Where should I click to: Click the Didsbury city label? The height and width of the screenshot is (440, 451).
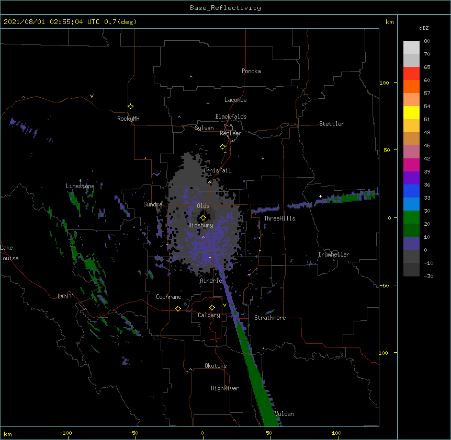click(201, 225)
